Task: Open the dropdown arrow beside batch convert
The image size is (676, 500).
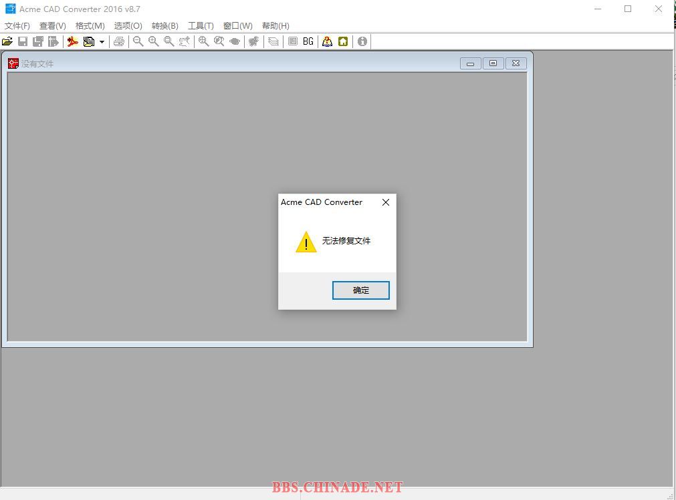Action: (x=102, y=42)
